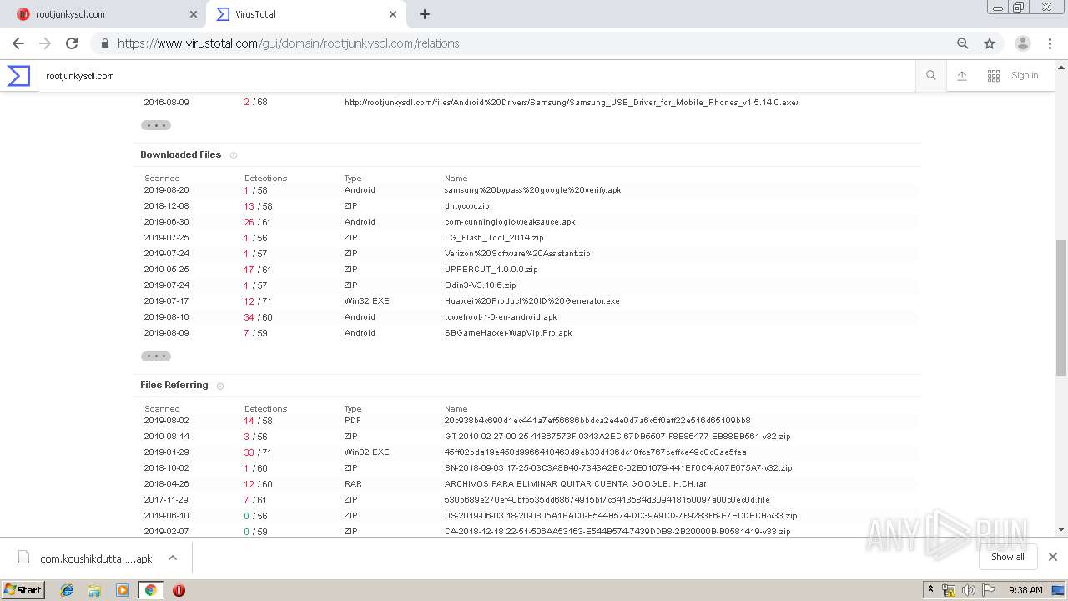Open the media player taskbar icon

(123, 590)
